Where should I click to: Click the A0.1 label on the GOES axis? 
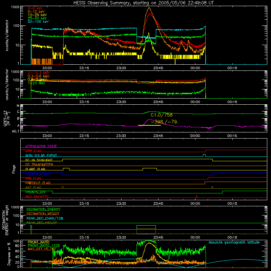[x=15, y=131]
